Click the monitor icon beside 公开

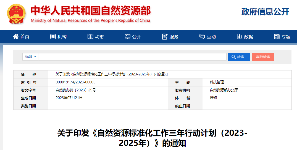click(127, 37)
